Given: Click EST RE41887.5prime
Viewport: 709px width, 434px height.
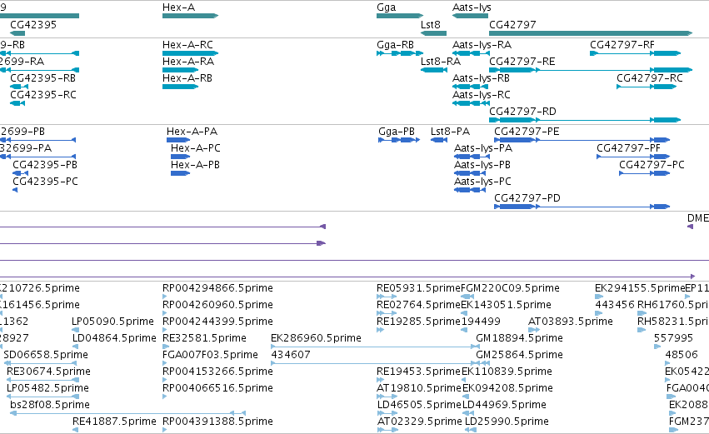Looking at the screenshot, I should click(x=114, y=422).
